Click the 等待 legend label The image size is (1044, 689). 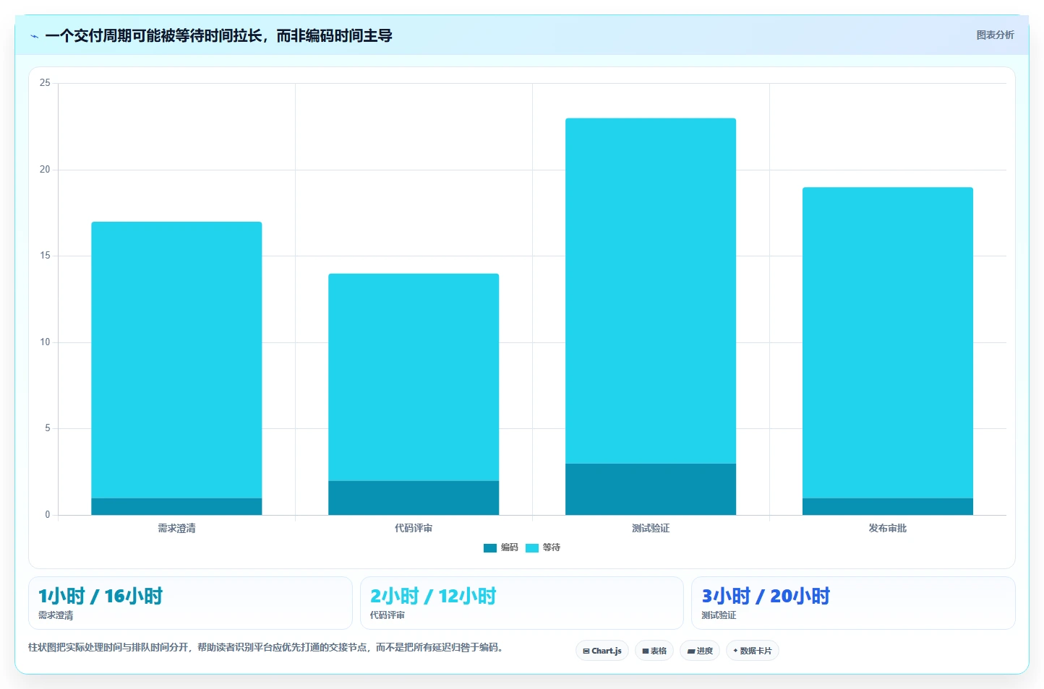pos(552,547)
